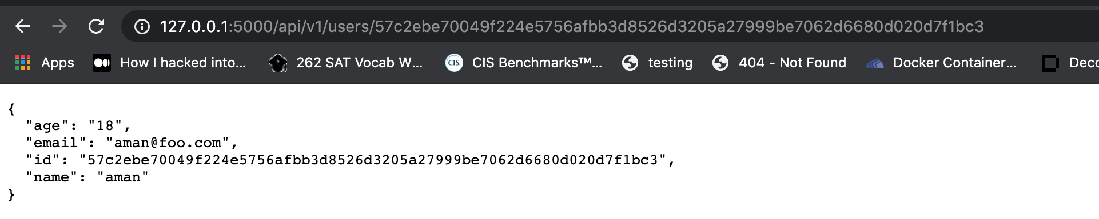Click the Docker Container bookmark icon

point(875,63)
